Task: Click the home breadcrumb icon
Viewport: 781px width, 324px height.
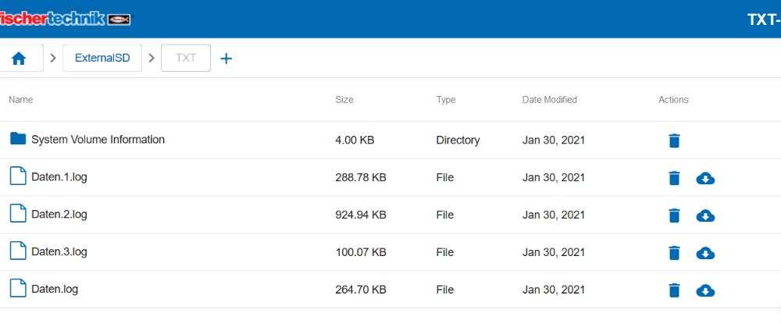Action: pos(19,59)
